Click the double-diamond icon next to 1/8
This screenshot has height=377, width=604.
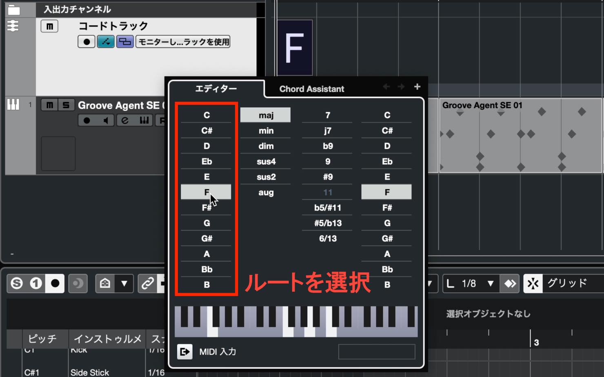click(510, 284)
